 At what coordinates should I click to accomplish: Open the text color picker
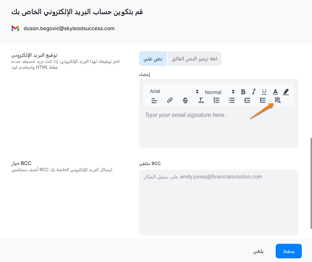coord(275,92)
